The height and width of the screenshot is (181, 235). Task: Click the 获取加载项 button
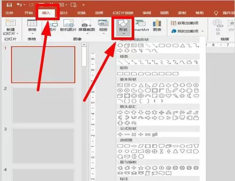tap(184, 23)
